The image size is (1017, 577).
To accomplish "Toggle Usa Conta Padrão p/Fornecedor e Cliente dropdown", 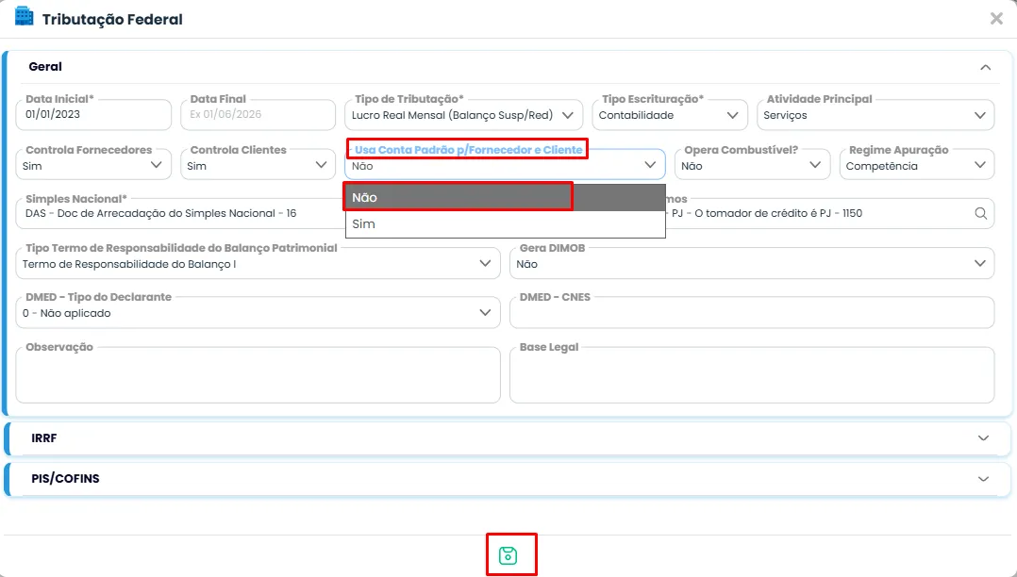I will tap(506, 165).
